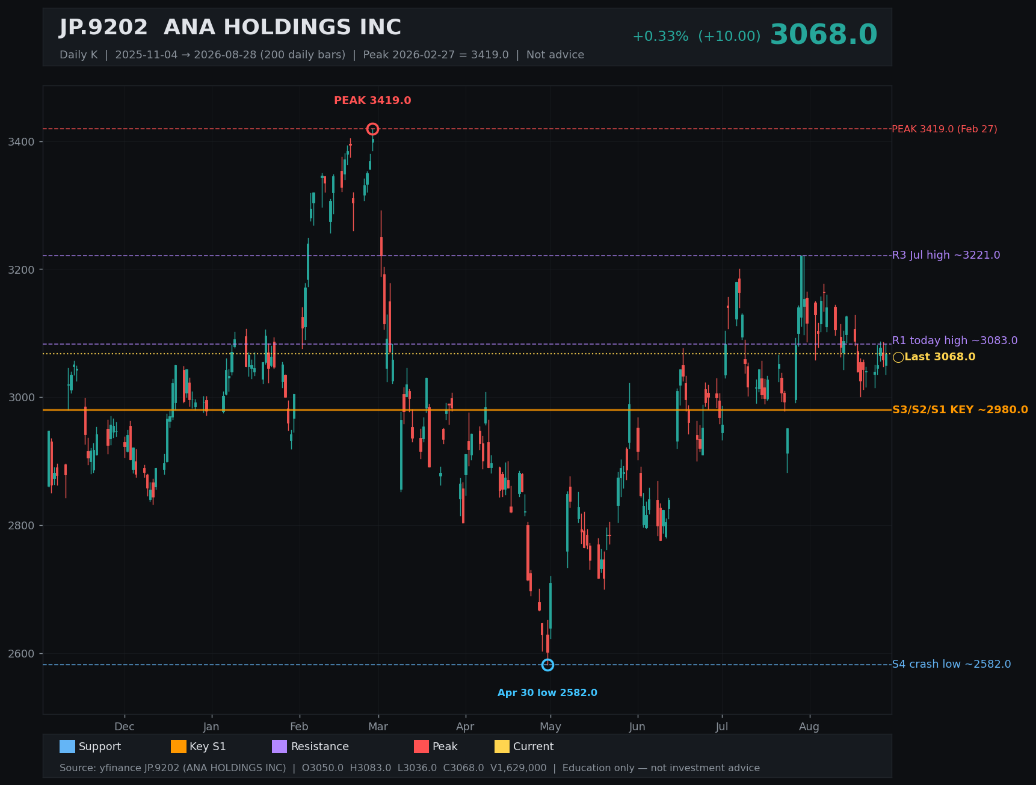
Task: Click the Mar x-axis month label
Action: tap(378, 727)
